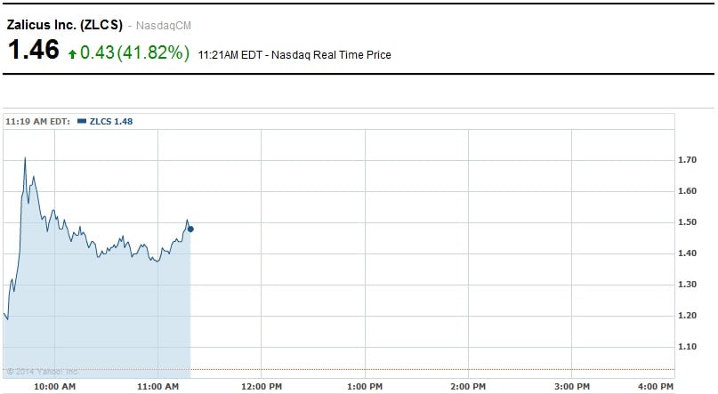This screenshot has height=394, width=718.
Task: Click the 10:00 AM time axis label
Action: [54, 387]
